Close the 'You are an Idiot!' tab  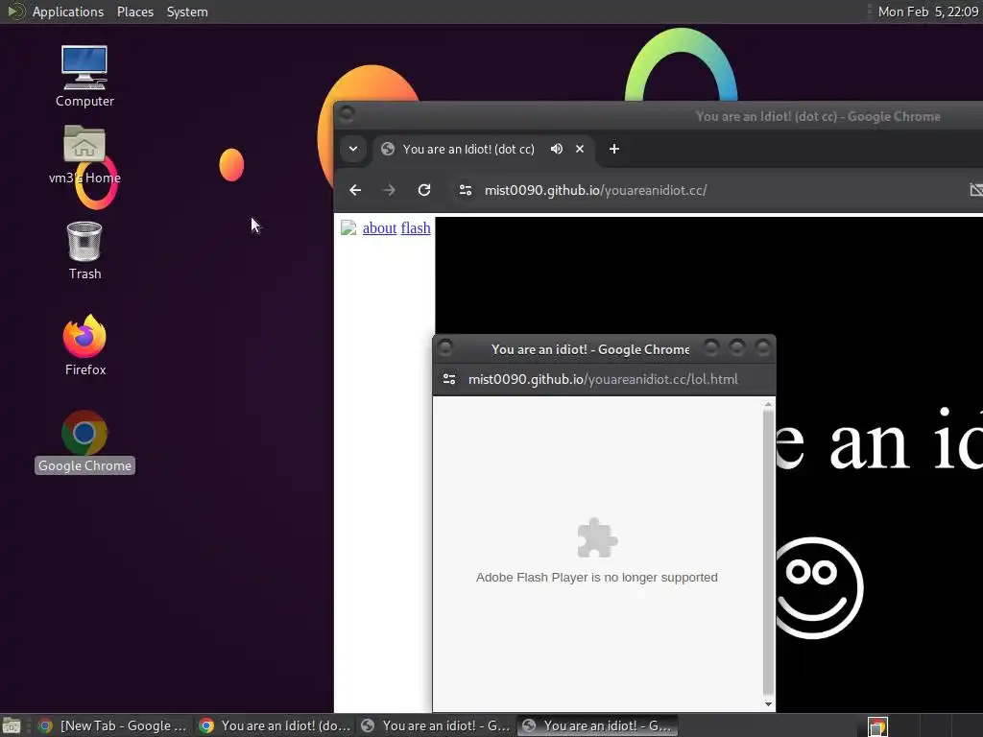tap(580, 149)
